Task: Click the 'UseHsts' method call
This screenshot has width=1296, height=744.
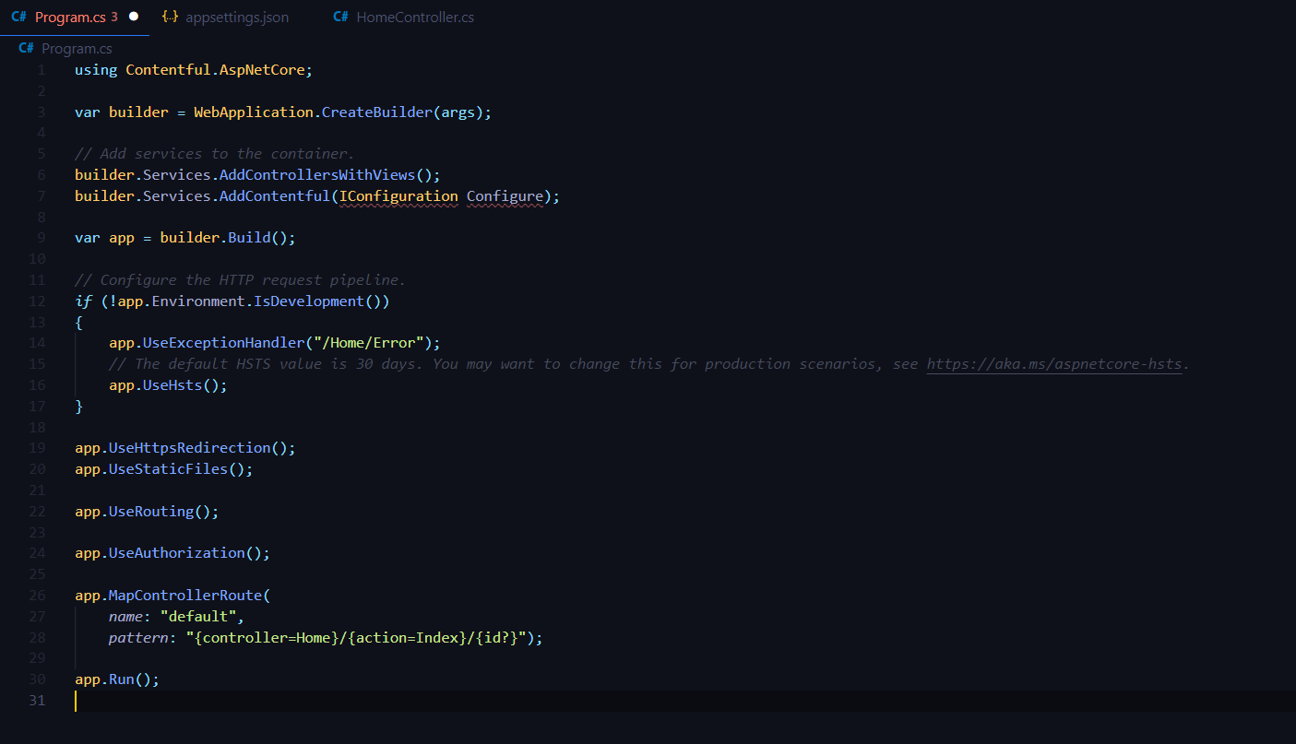Action: pos(172,385)
